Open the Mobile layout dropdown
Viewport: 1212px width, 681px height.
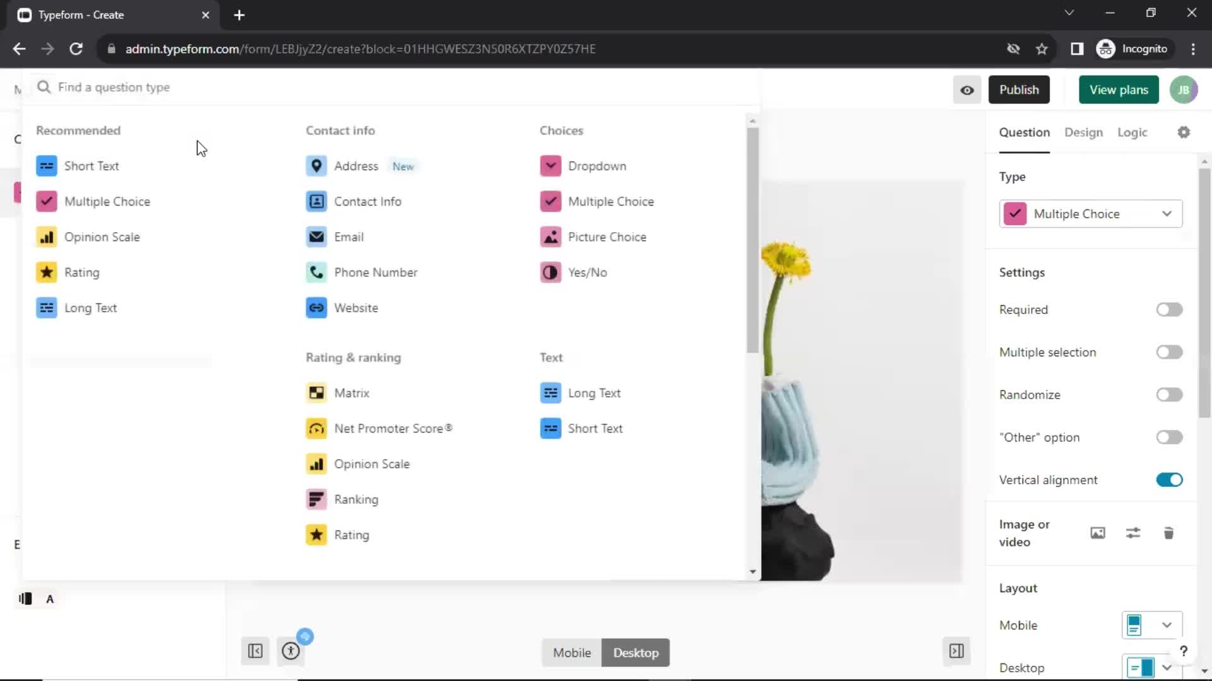(1151, 626)
